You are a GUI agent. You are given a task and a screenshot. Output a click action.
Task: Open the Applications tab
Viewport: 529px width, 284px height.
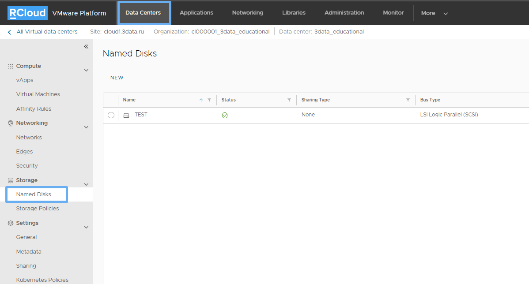point(196,13)
